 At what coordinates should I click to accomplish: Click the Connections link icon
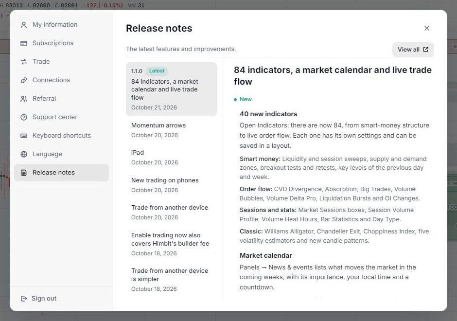24,80
